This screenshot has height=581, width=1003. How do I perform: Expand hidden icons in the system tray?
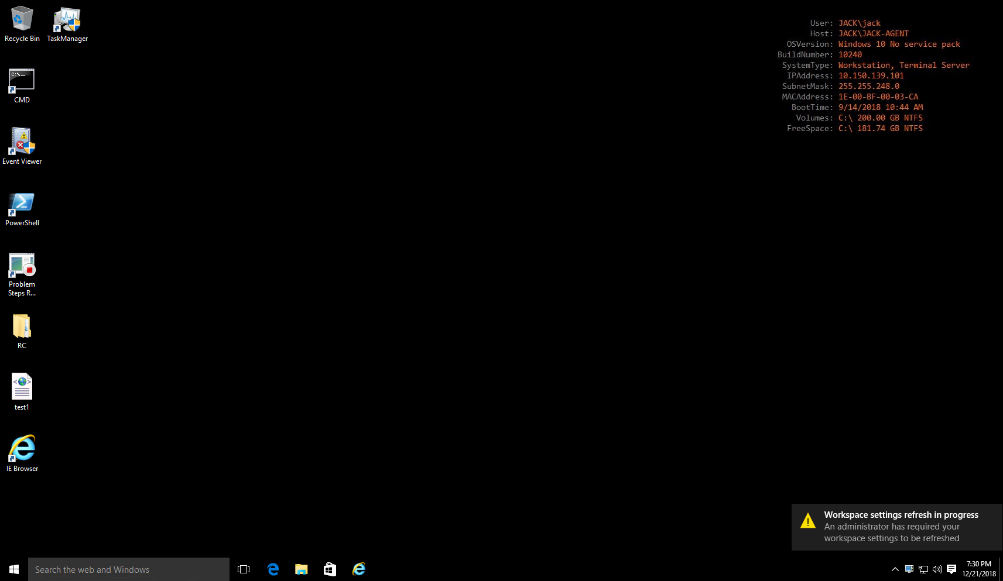[895, 569]
